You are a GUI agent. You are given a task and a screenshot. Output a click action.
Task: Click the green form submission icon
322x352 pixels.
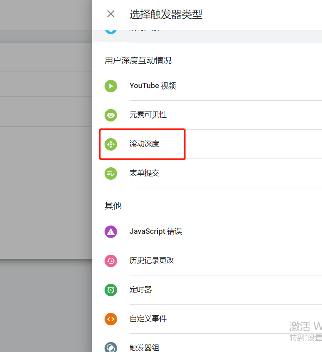pyautogui.click(x=111, y=174)
